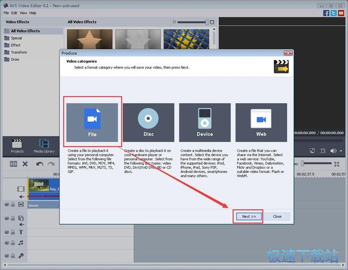Undo the last action
348x270 pixels.
[x=40, y=164]
